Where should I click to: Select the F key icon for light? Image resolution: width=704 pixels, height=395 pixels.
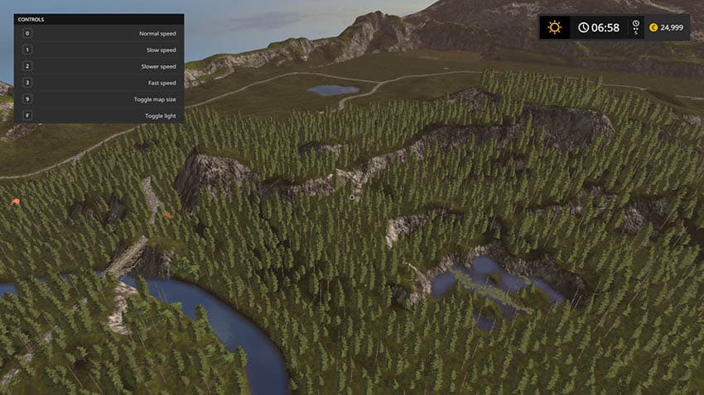tap(27, 116)
